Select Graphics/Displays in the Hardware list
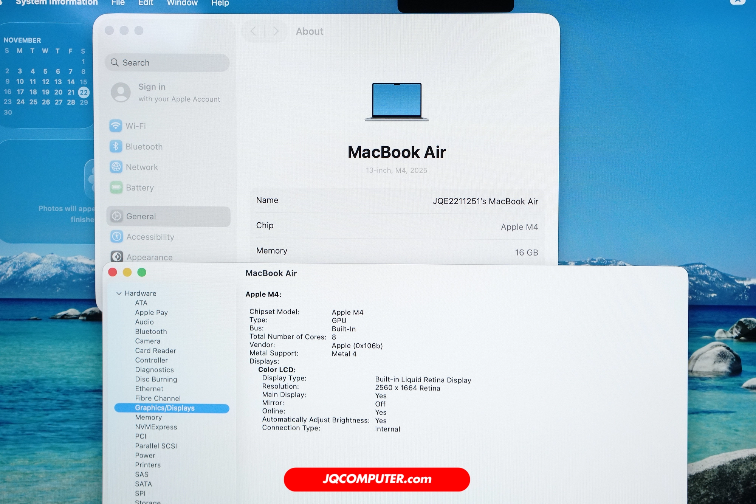 tap(165, 408)
